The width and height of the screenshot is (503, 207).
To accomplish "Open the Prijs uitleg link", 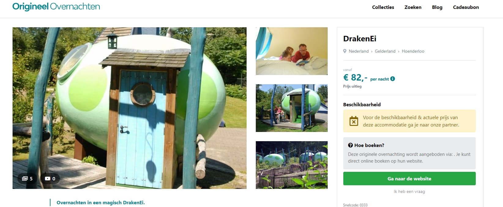I will pyautogui.click(x=352, y=86).
